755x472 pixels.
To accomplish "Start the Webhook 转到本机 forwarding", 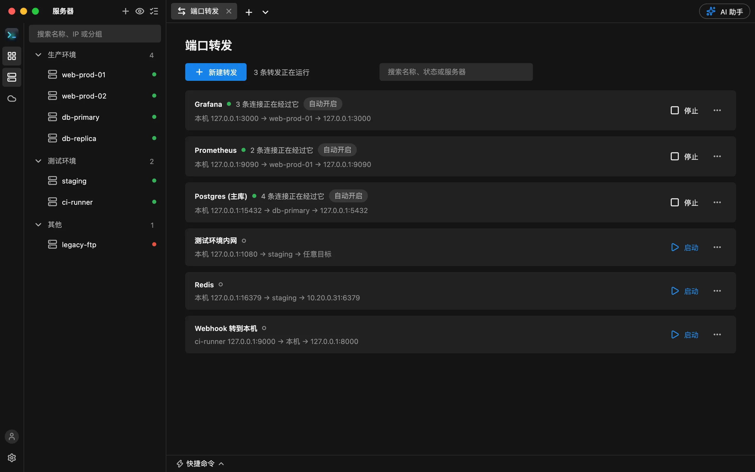I will click(x=684, y=335).
